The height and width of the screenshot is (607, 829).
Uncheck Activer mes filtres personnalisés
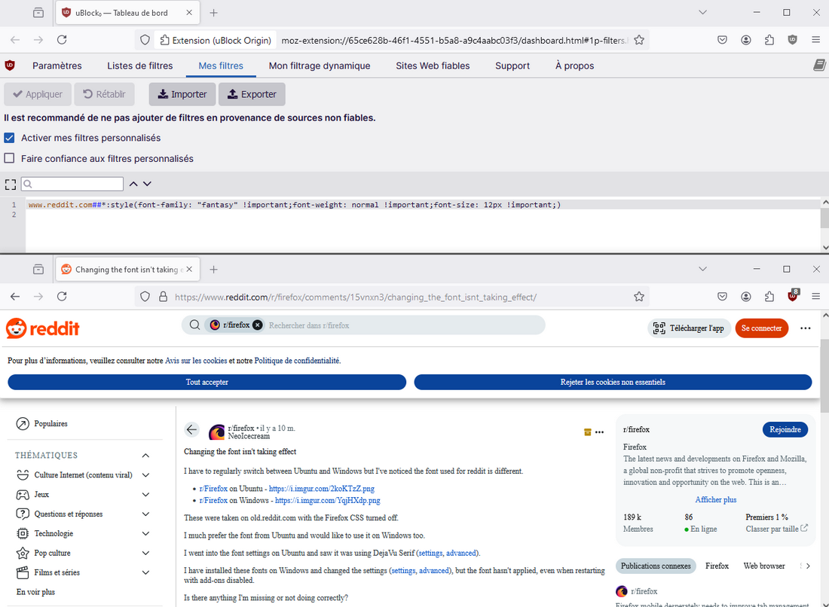(9, 138)
